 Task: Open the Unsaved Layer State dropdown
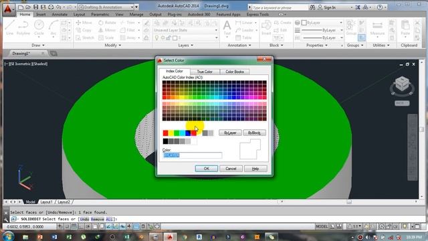[x=185, y=30]
